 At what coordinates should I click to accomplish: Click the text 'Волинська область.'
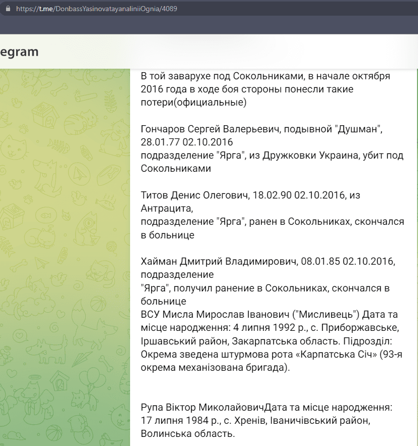coord(188,433)
